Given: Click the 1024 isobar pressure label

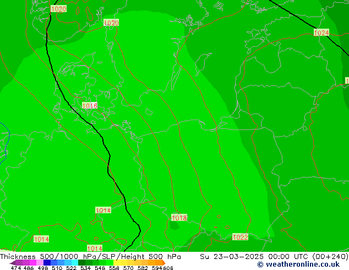Looking at the screenshot, I should point(321,33).
